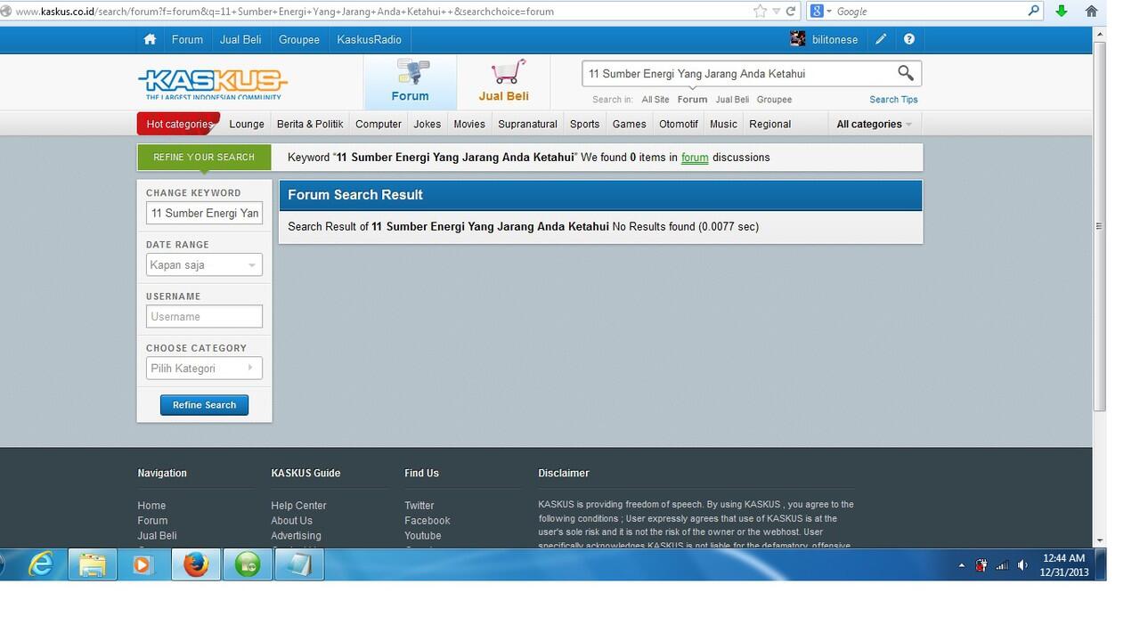Open the Date Range 'Kapan saja' dropdown
This screenshot has width=1140, height=641.
[204, 264]
